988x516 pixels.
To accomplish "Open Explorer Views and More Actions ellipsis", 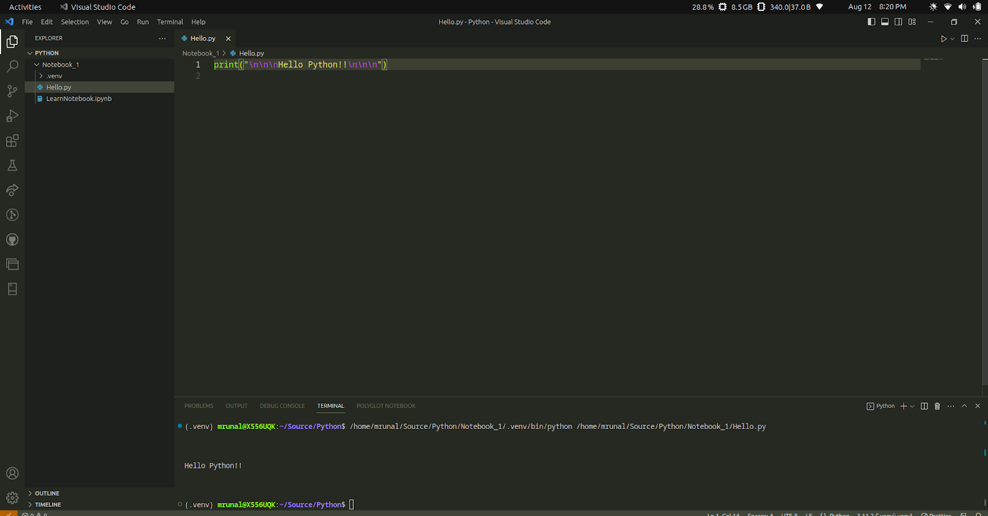I will 162,38.
